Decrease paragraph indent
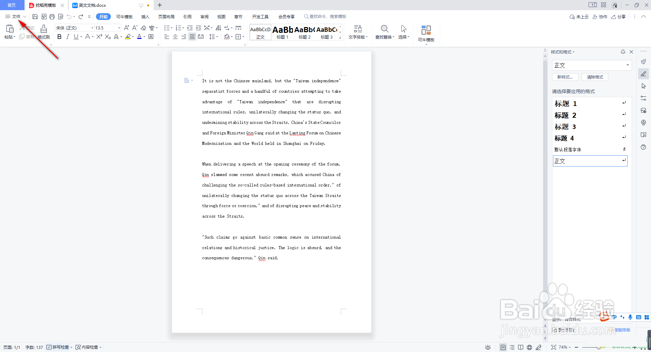The height and width of the screenshot is (352, 651). click(190, 28)
